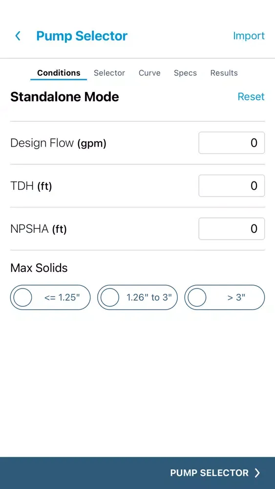Tap the back chevron beside Pump Selector

[x=18, y=36]
